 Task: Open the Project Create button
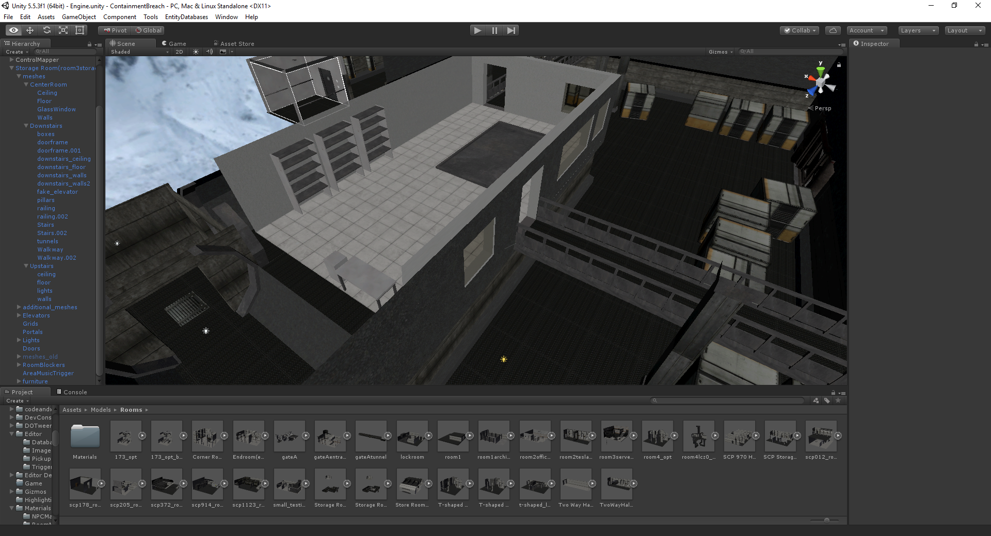click(x=17, y=400)
